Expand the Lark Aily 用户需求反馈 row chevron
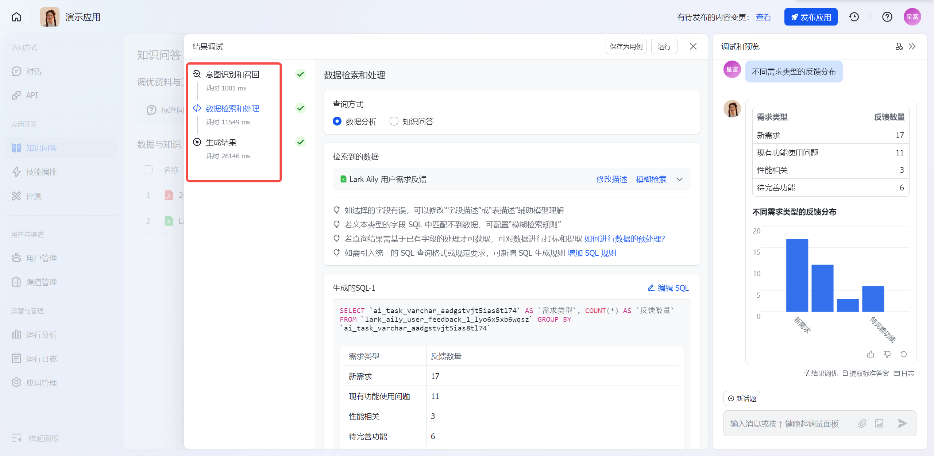Image resolution: width=934 pixels, height=456 pixels. (x=679, y=179)
